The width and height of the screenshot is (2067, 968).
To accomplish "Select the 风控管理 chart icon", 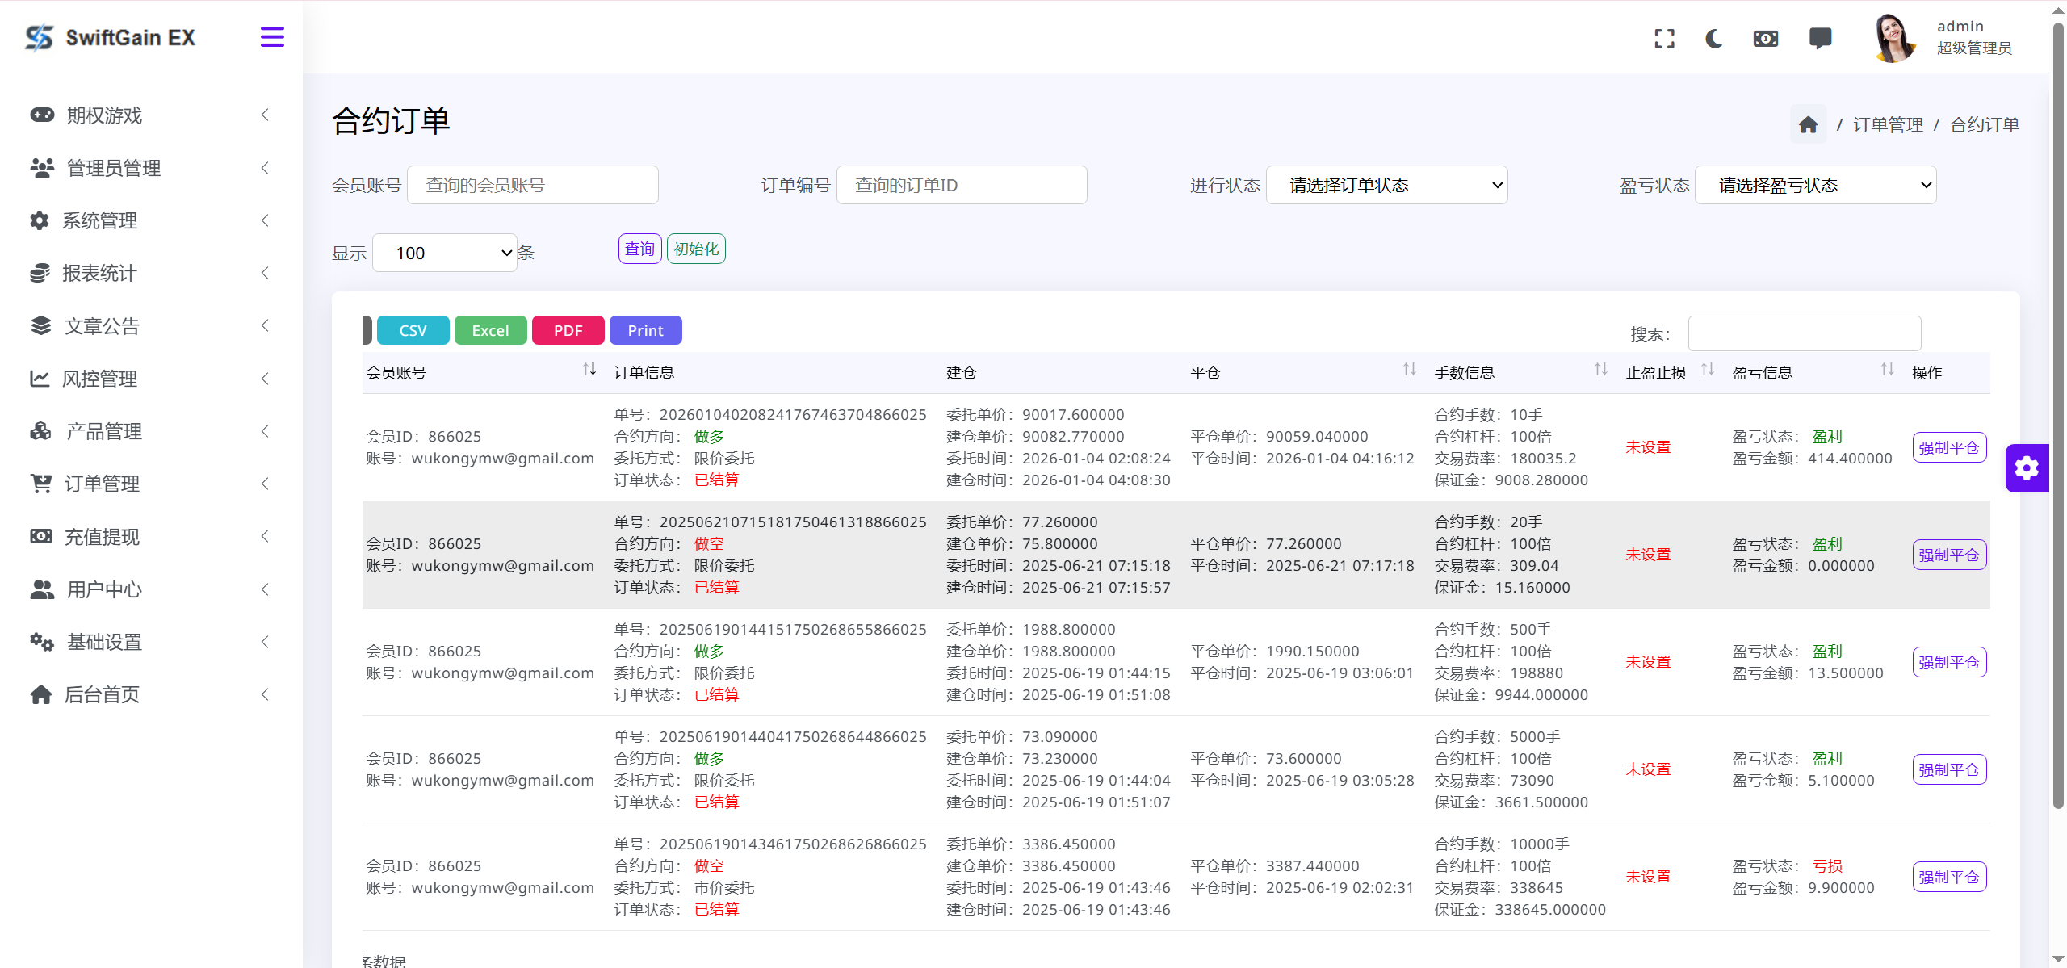I will [41, 379].
